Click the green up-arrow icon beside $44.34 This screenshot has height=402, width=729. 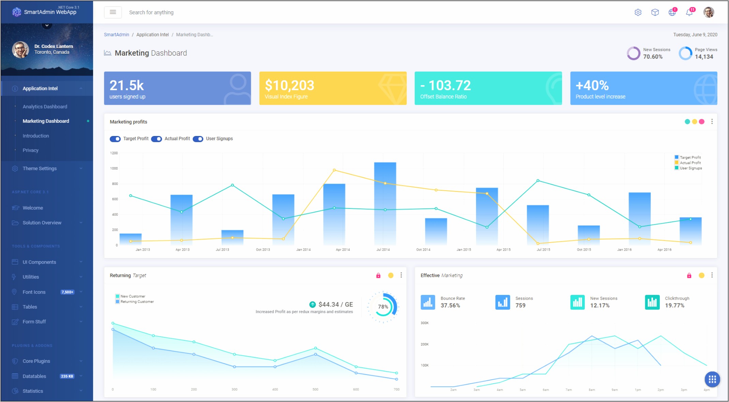click(312, 304)
